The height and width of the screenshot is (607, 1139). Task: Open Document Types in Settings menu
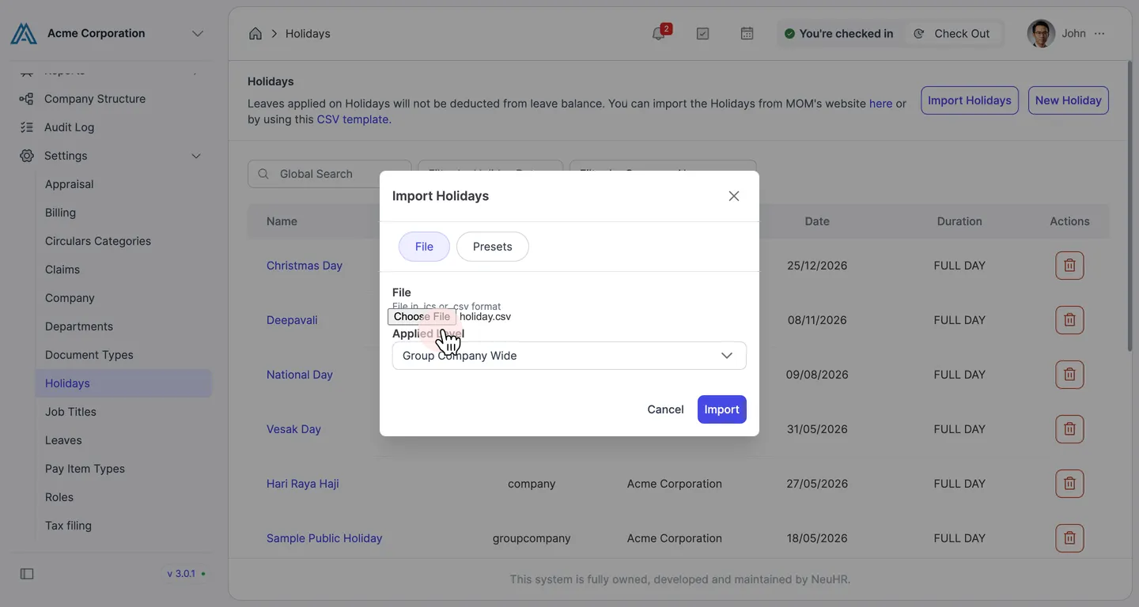pos(123,355)
